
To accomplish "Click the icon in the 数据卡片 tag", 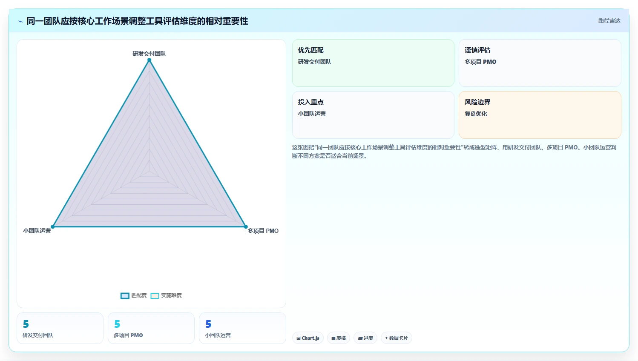I will pos(386,338).
